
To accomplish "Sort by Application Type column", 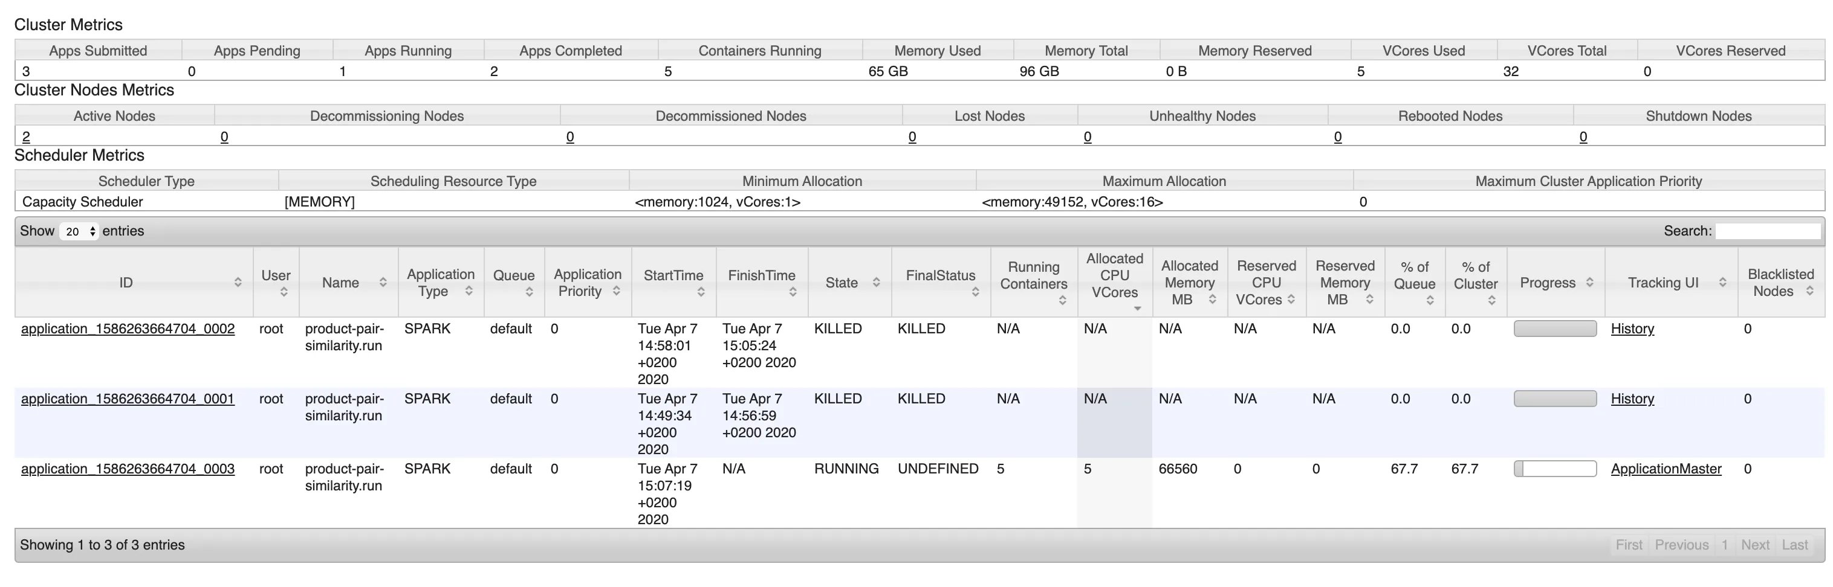I will click(441, 282).
